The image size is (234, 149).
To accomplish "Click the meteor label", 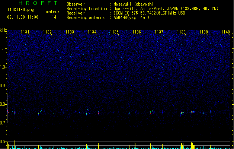I will (53, 12).
